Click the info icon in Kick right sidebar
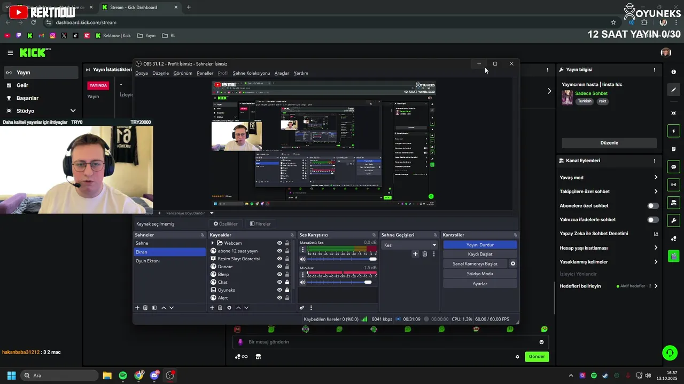This screenshot has width=684, height=384. pyautogui.click(x=673, y=72)
